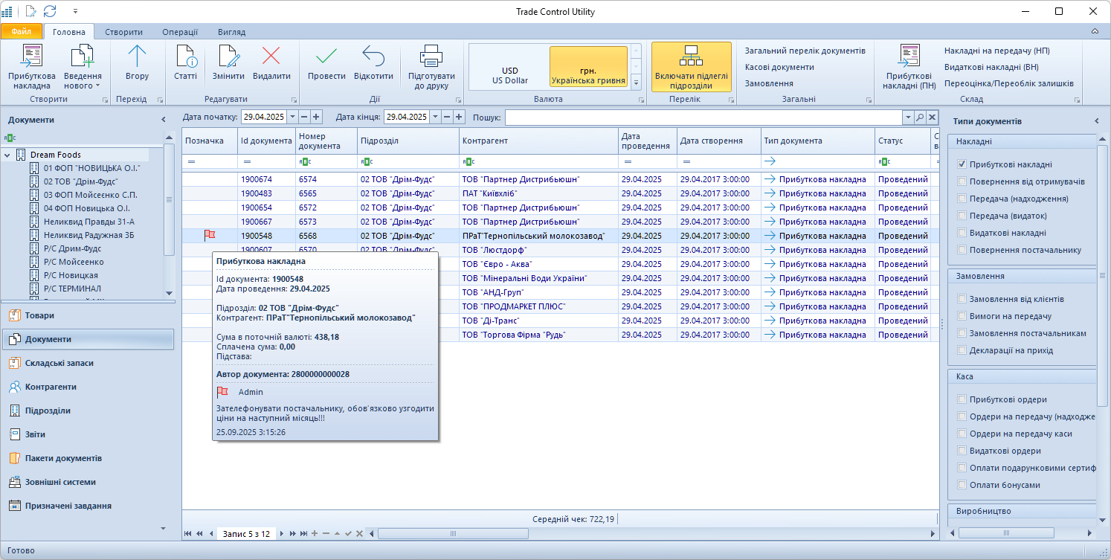Select 01 ФОП "НОВИЦЬКА О.І." in tree

pyautogui.click(x=91, y=168)
